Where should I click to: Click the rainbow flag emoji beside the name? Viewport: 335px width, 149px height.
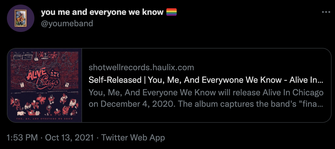pos(172,12)
